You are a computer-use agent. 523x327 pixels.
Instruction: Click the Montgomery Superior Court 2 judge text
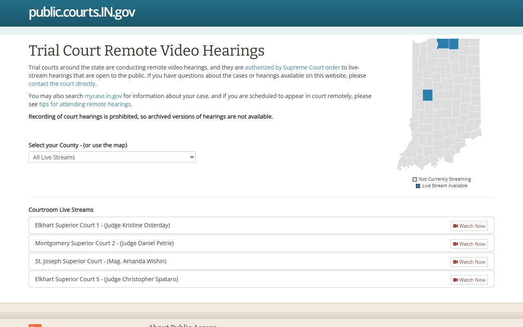point(105,243)
